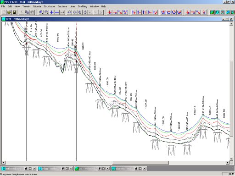Click the span label 1200.00 in profile
Screen dimensions: 235x176
(x=163, y=121)
